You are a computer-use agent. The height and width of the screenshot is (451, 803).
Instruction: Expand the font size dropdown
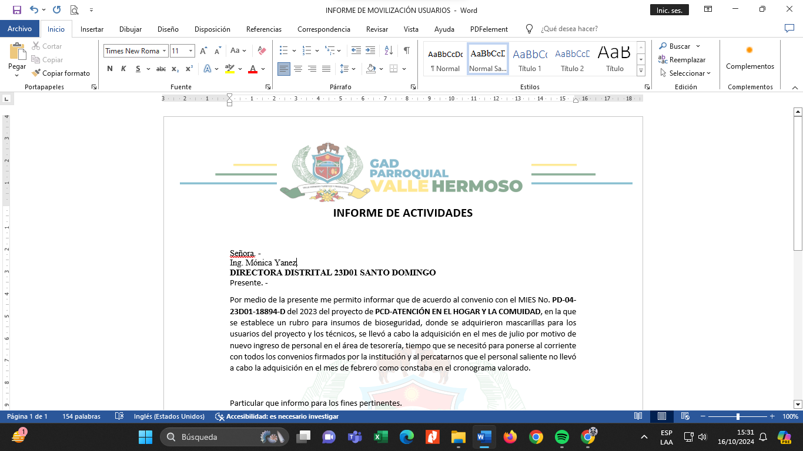click(190, 51)
